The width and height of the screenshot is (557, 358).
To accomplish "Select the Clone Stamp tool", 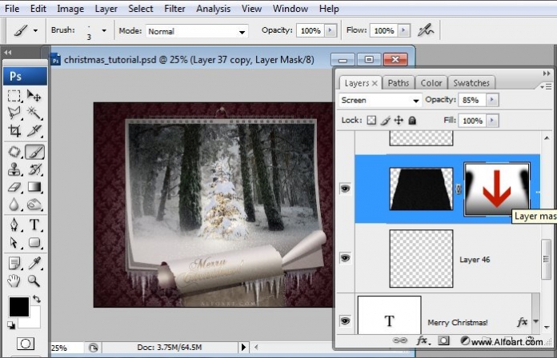I will click(x=14, y=169).
